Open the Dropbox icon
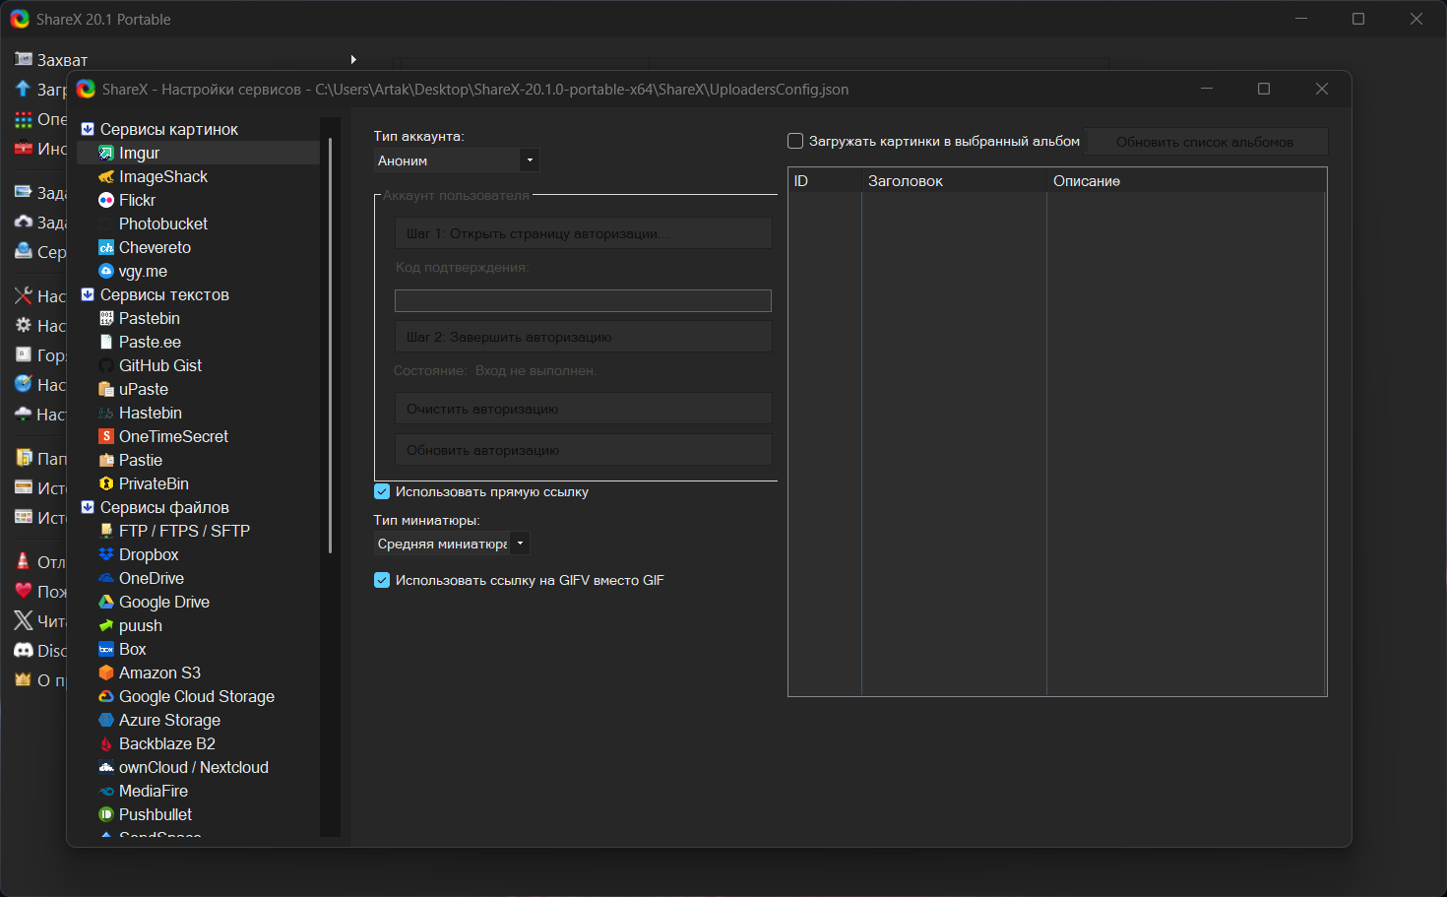Image resolution: width=1447 pixels, height=897 pixels. click(x=106, y=554)
